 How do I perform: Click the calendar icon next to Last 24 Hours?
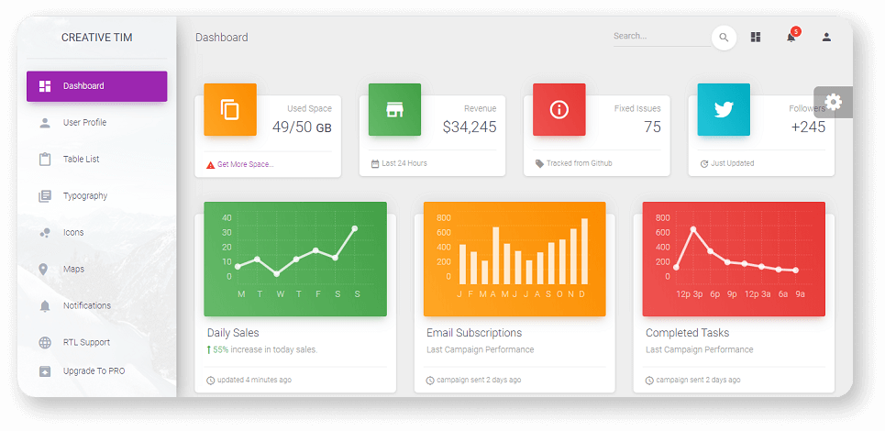[x=375, y=163]
